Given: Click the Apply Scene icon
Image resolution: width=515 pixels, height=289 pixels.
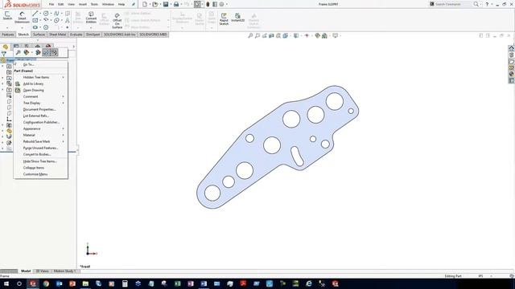Looking at the screenshot, I should coord(324,35).
